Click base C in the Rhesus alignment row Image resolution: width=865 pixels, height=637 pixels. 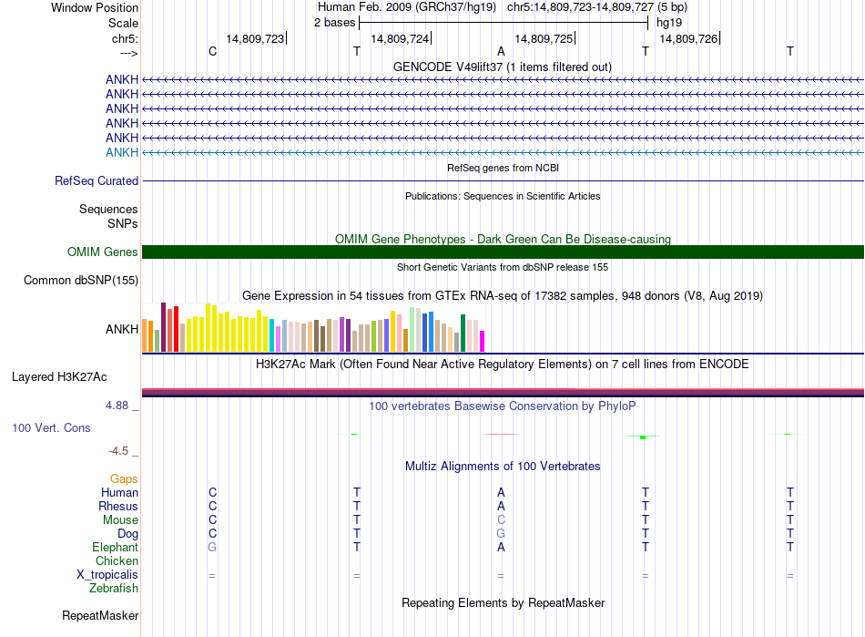click(212, 506)
